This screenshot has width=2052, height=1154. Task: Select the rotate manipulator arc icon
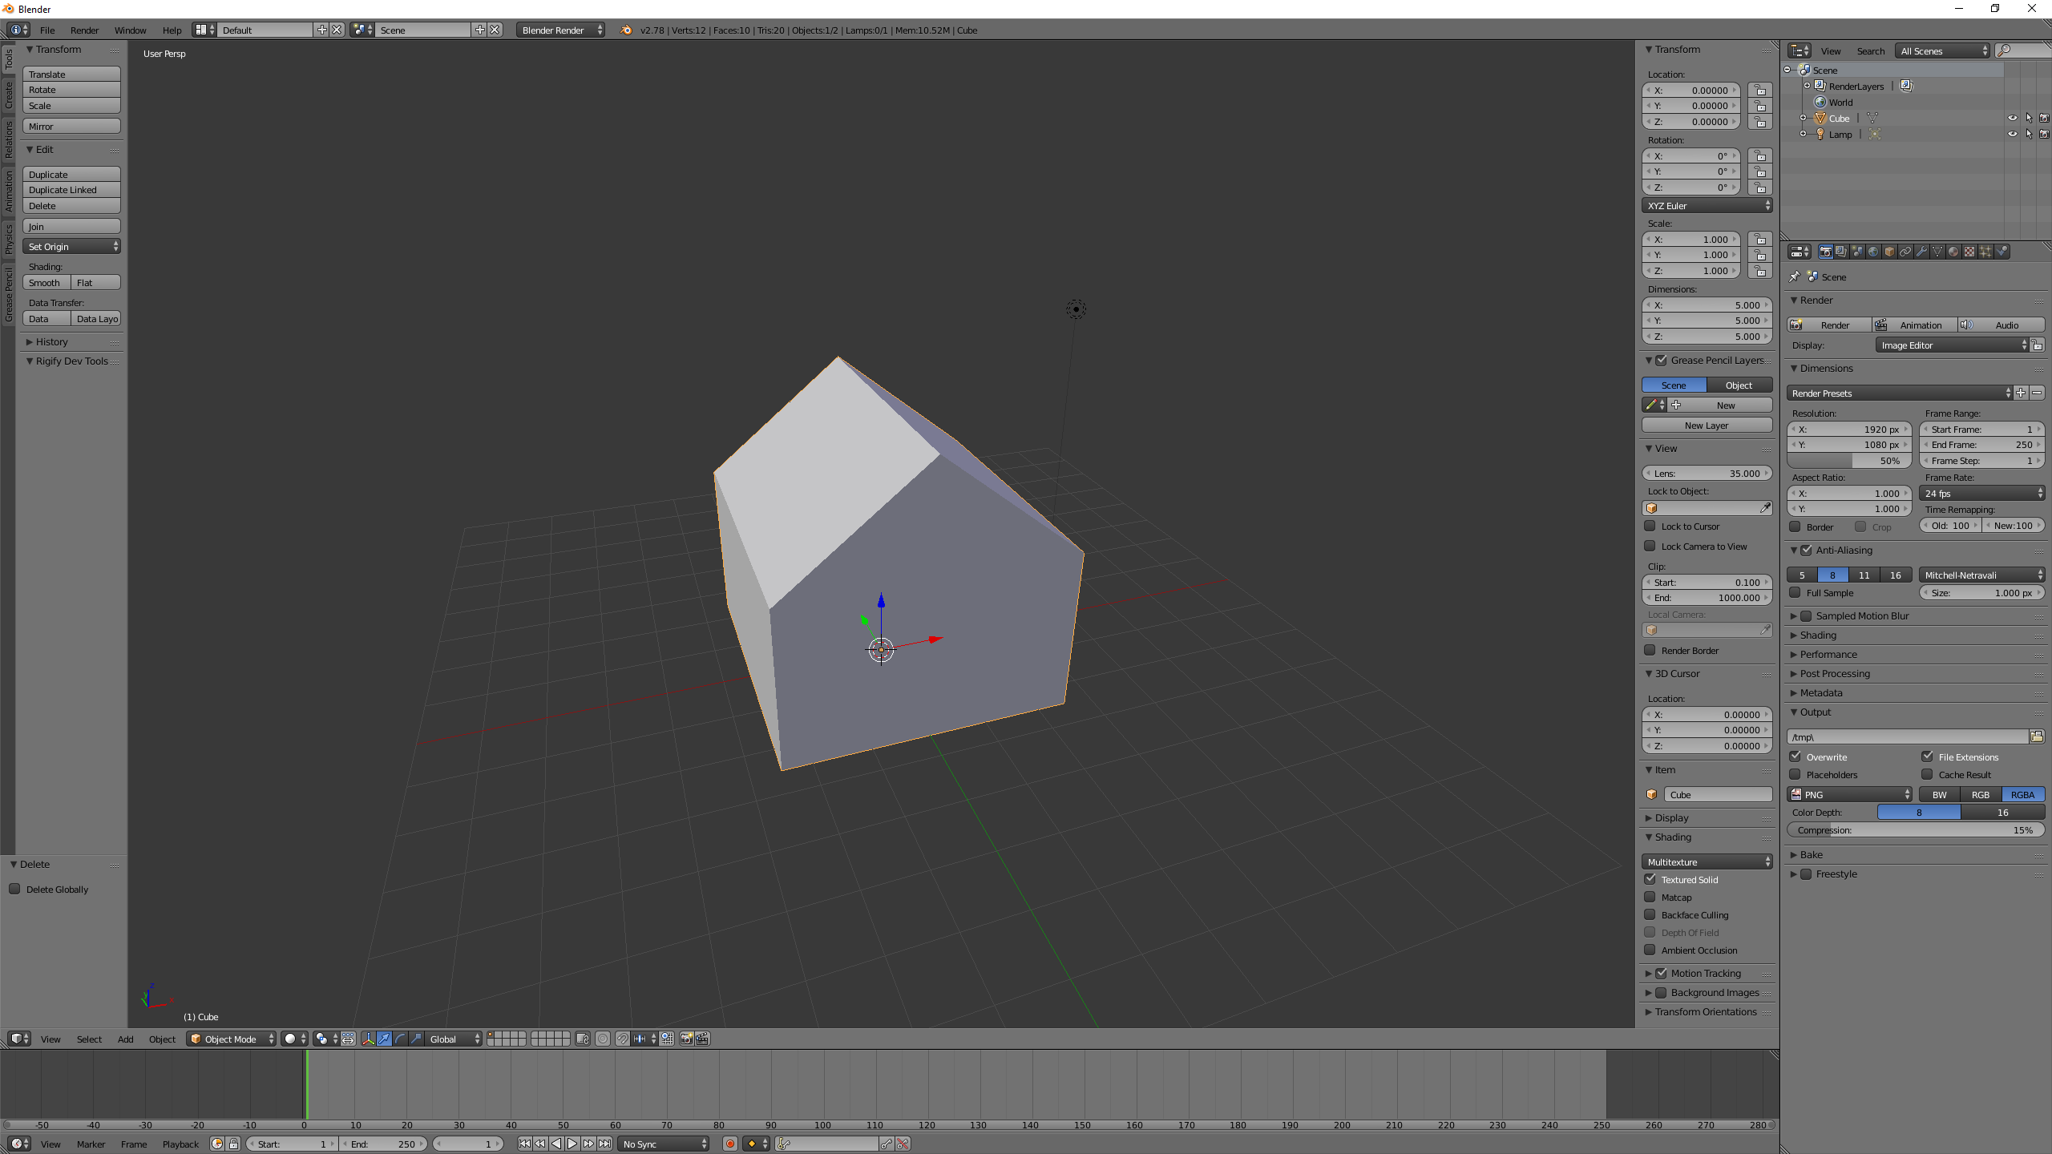(400, 1039)
